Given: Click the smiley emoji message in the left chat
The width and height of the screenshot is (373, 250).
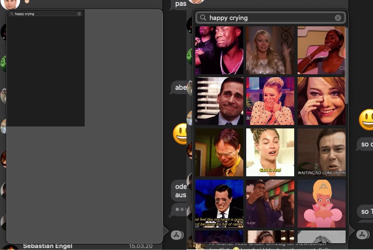Looking at the screenshot, I should (x=180, y=134).
